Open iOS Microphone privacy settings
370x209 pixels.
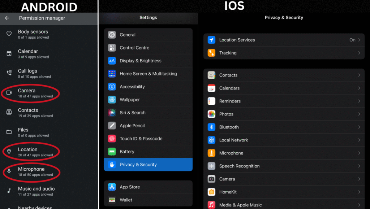[284, 153]
